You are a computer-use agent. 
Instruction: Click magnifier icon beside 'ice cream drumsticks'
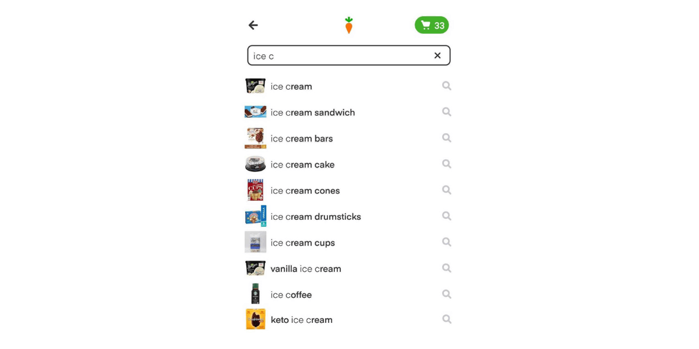coord(446,216)
